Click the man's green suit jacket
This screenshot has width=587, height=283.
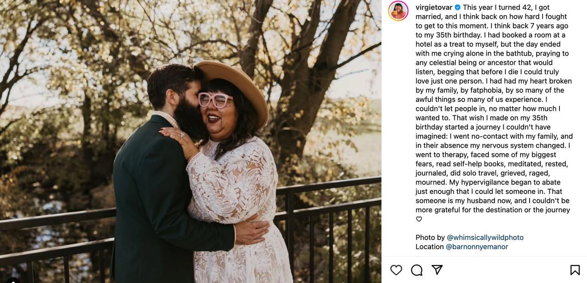tap(151, 206)
